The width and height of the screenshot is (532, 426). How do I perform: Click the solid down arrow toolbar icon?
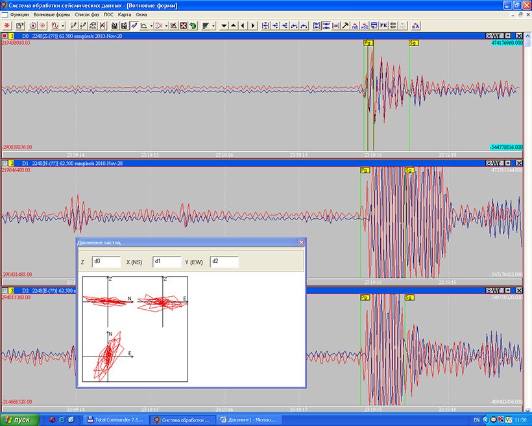[x=224, y=25]
